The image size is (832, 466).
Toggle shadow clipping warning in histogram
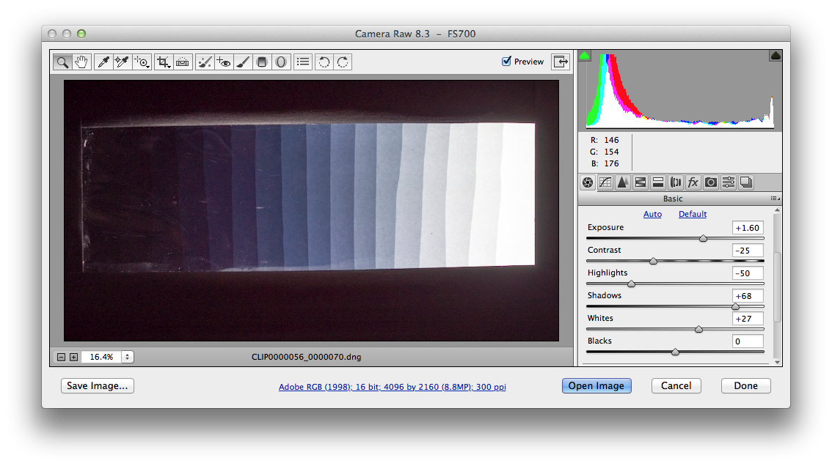pyautogui.click(x=585, y=56)
